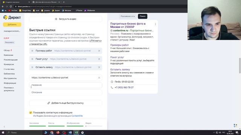Click the Описание input field

[66, 92]
